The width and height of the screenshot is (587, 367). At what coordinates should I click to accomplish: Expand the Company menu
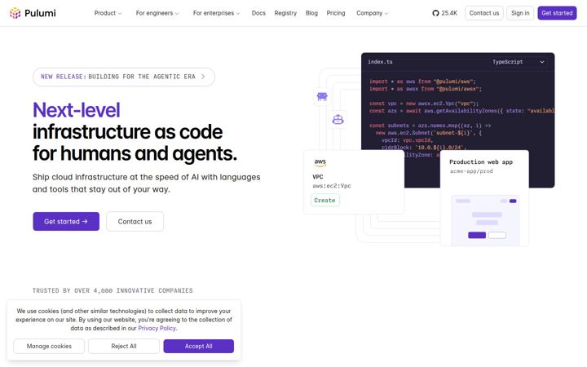pos(372,13)
